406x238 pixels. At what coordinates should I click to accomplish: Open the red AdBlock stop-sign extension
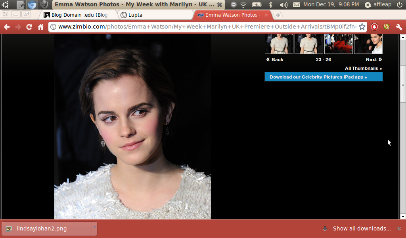pos(374,27)
